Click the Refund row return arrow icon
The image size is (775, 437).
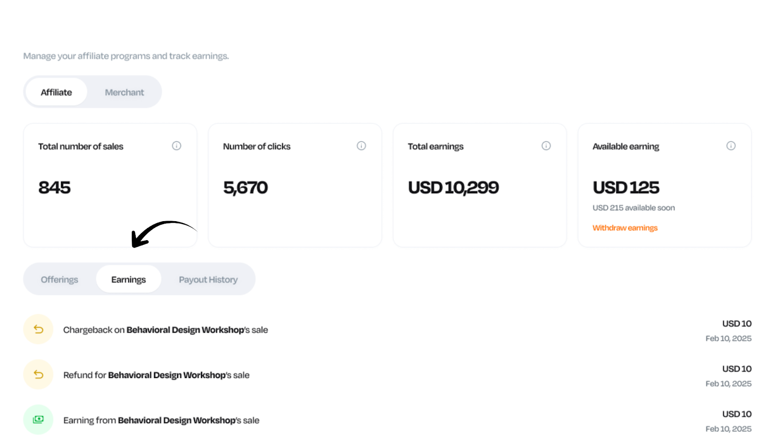click(x=38, y=375)
